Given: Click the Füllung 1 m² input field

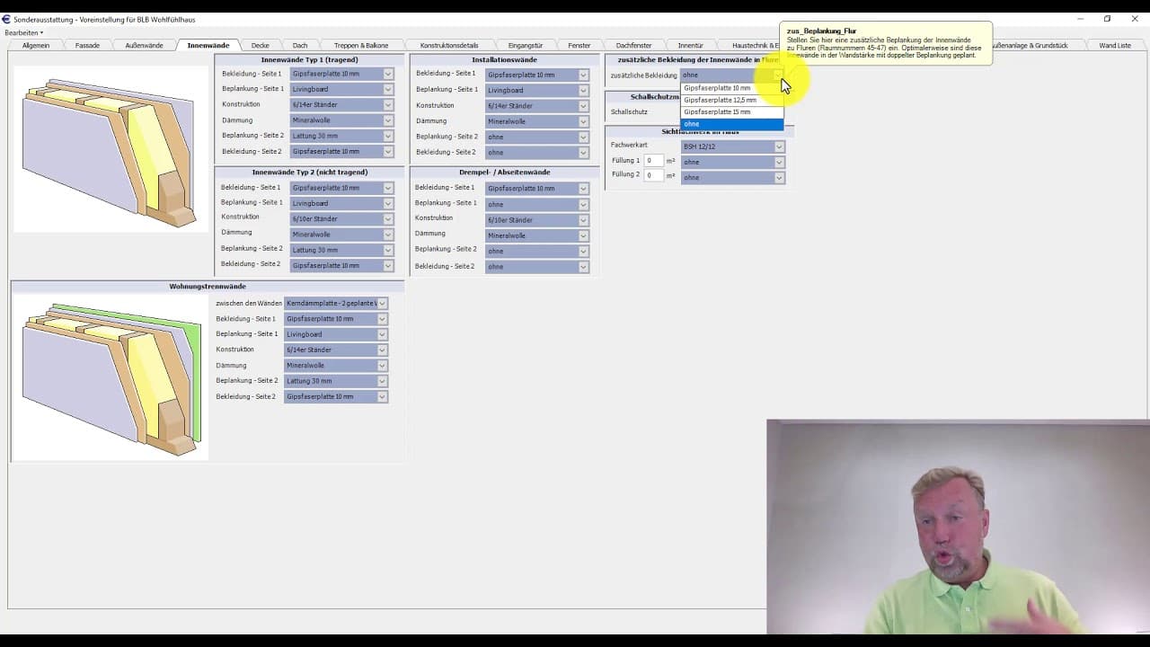Looking at the screenshot, I should point(654,161).
